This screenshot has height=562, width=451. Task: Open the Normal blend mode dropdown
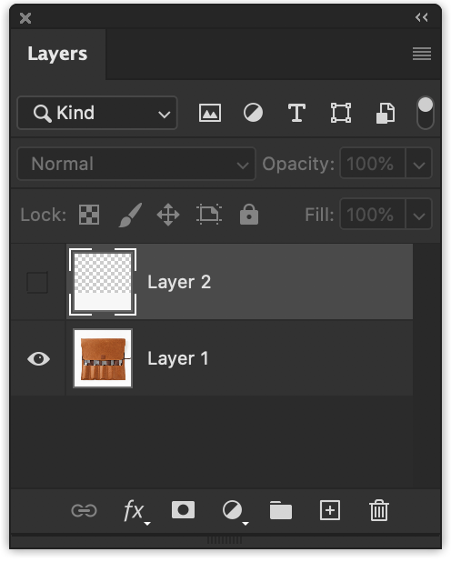[x=136, y=164]
